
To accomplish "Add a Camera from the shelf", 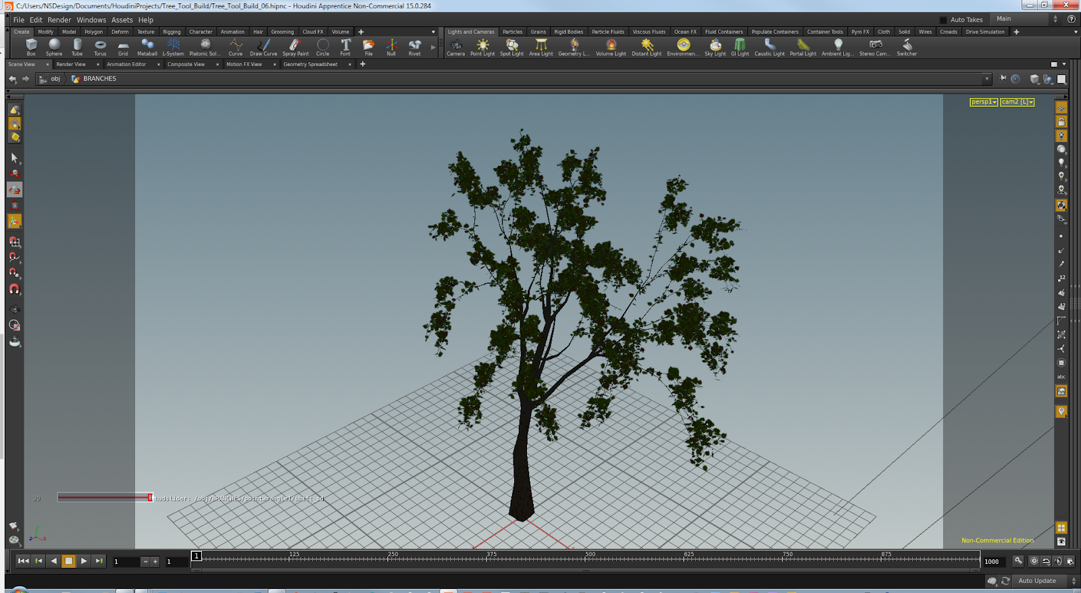I will pos(455,47).
